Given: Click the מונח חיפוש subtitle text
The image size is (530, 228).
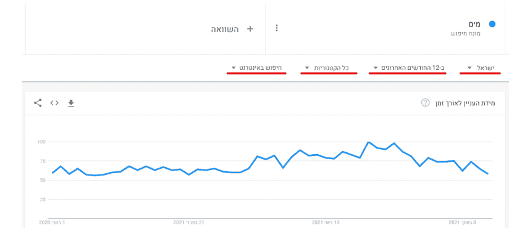Looking at the screenshot, I should pos(466,33).
